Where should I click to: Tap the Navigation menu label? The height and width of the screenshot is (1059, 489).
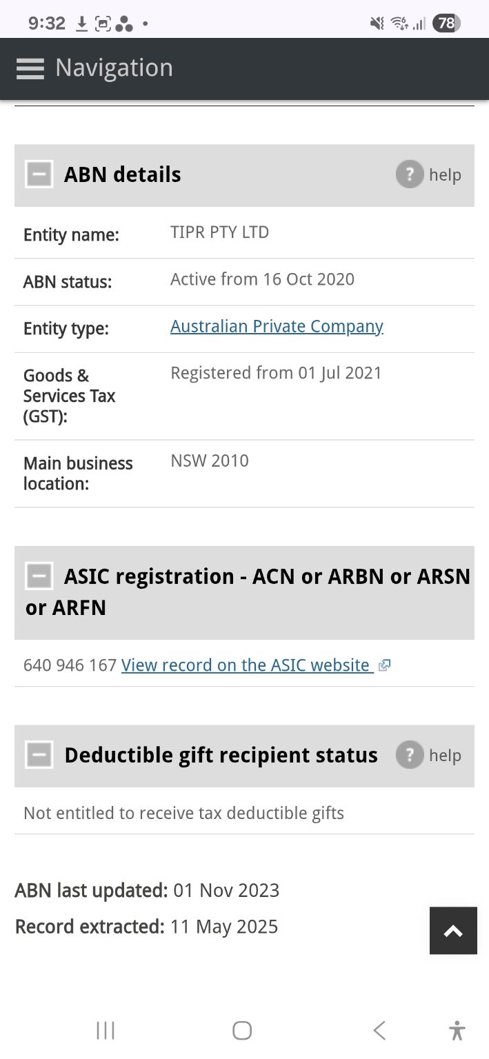coord(114,68)
